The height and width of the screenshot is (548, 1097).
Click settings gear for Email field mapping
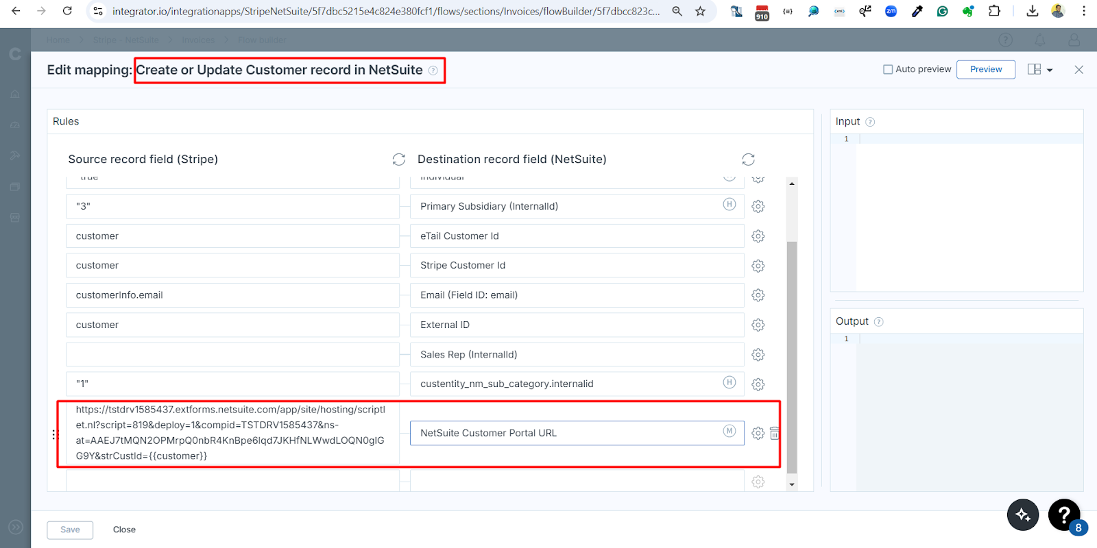pyautogui.click(x=758, y=295)
